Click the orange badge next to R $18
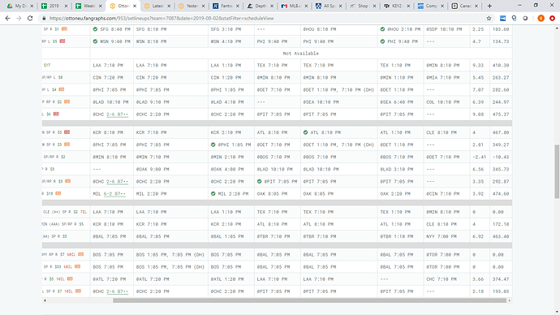 coord(58,193)
